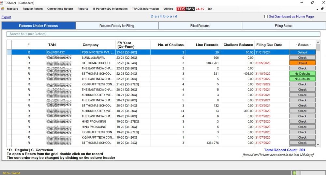Sort by Line Records column header
This screenshot has height=175, width=326.
click(x=202, y=45)
